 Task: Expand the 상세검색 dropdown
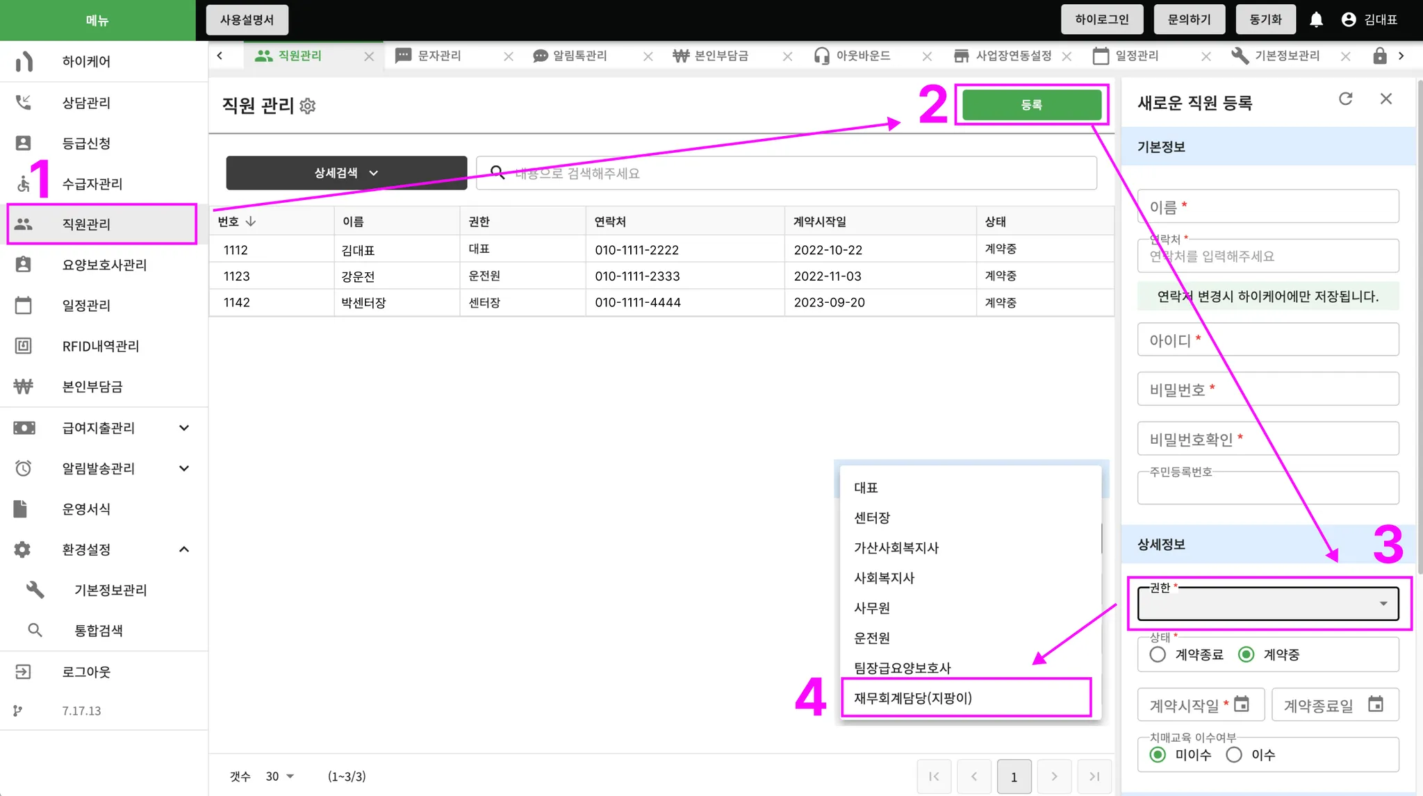coord(346,173)
